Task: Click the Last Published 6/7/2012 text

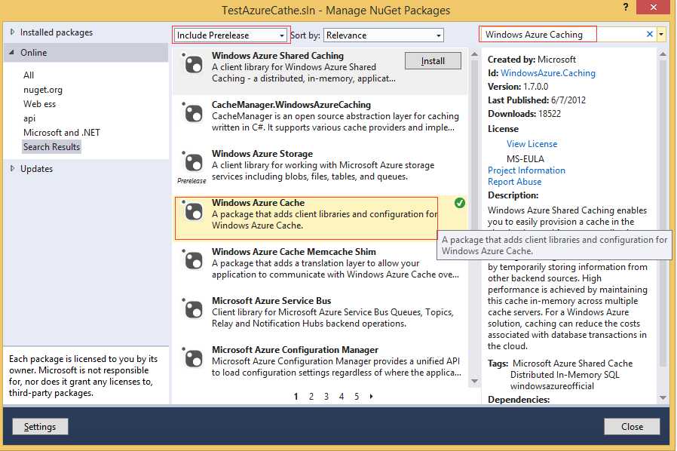Action: (x=537, y=100)
